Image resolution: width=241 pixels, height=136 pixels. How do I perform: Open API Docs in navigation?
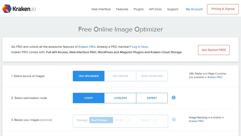pos(155,9)
